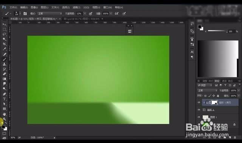Open the 编辑(E) menu

24,8
